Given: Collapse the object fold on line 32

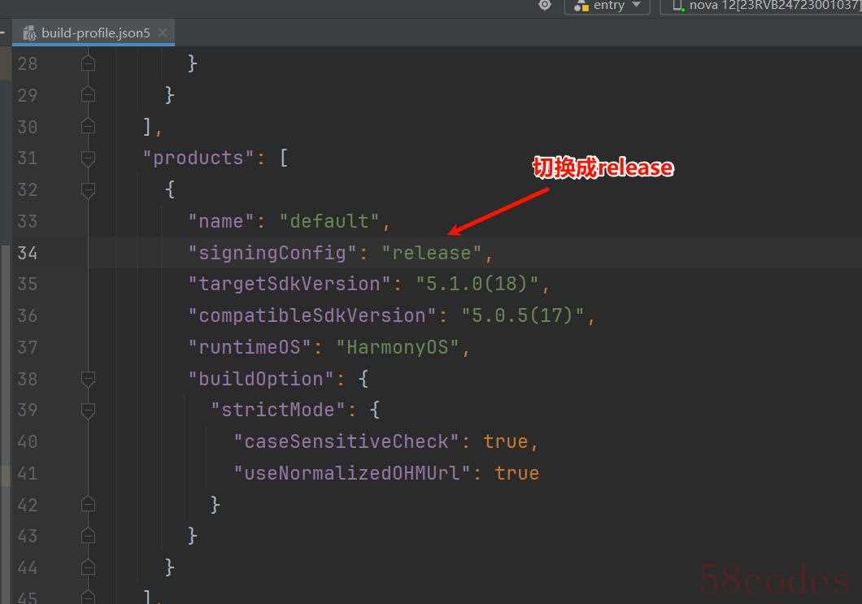Looking at the screenshot, I should 88,190.
